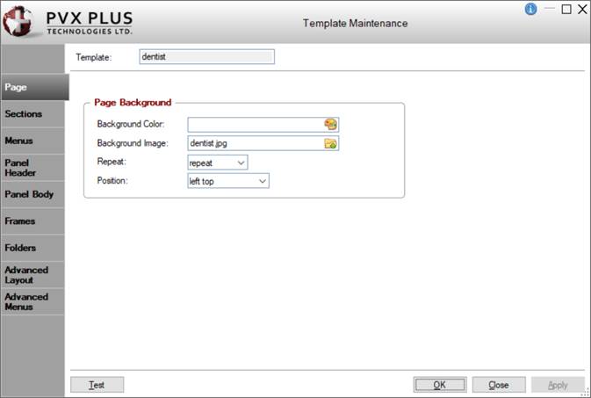Click the Template Maintenance title text
This screenshot has height=398, width=591.
[355, 24]
